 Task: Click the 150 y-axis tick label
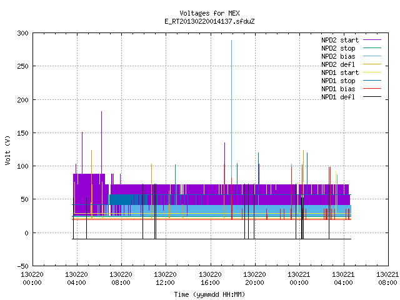(x=22, y=133)
